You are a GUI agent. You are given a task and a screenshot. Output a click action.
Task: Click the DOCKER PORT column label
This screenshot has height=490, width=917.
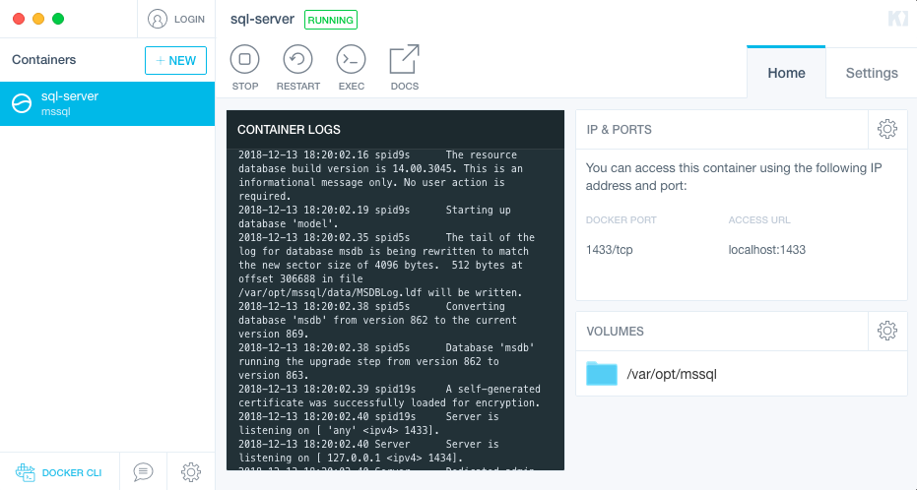[622, 220]
